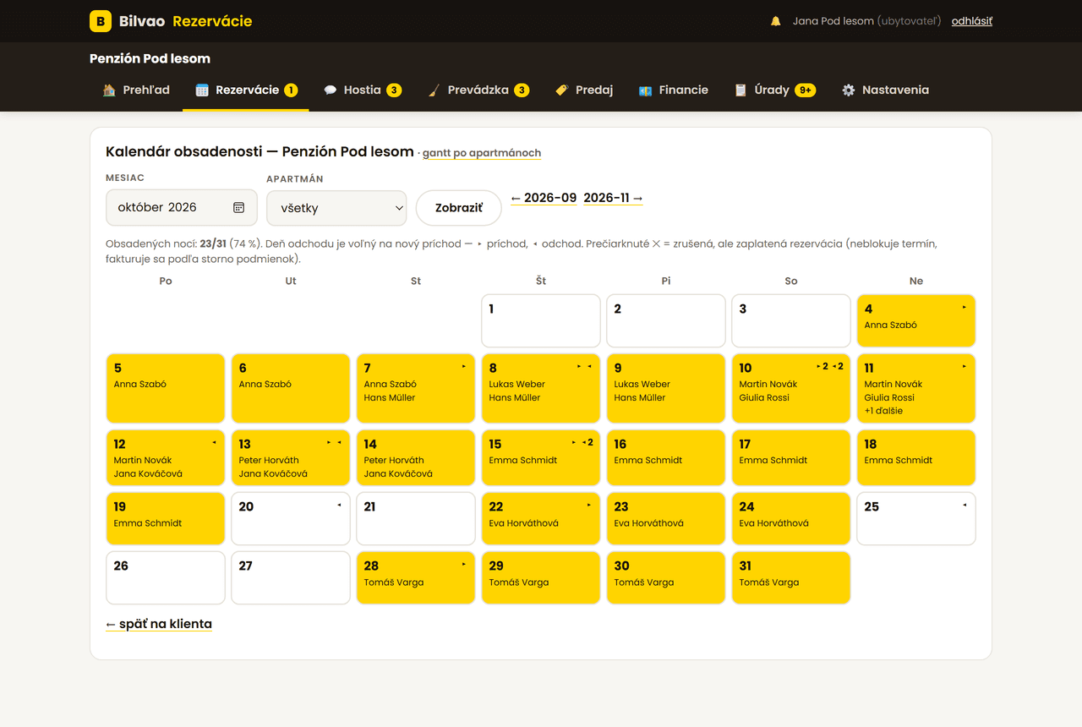The image size is (1082, 727).
Task: Open the calendar picker icon in month field
Action: click(x=238, y=207)
